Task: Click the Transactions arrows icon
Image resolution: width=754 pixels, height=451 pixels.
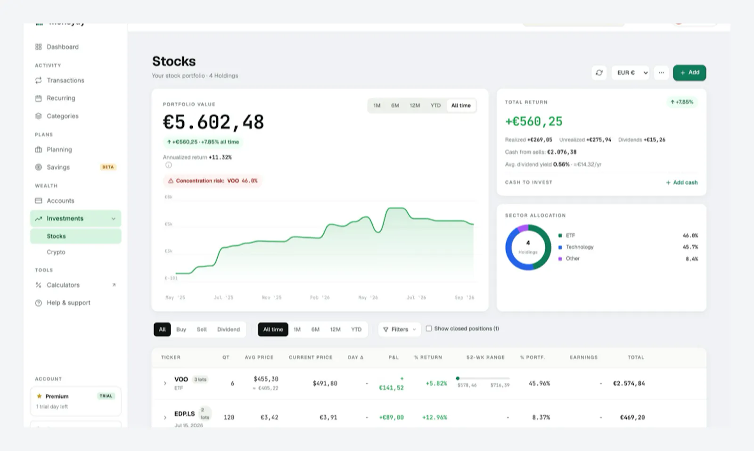Action: pyautogui.click(x=38, y=80)
